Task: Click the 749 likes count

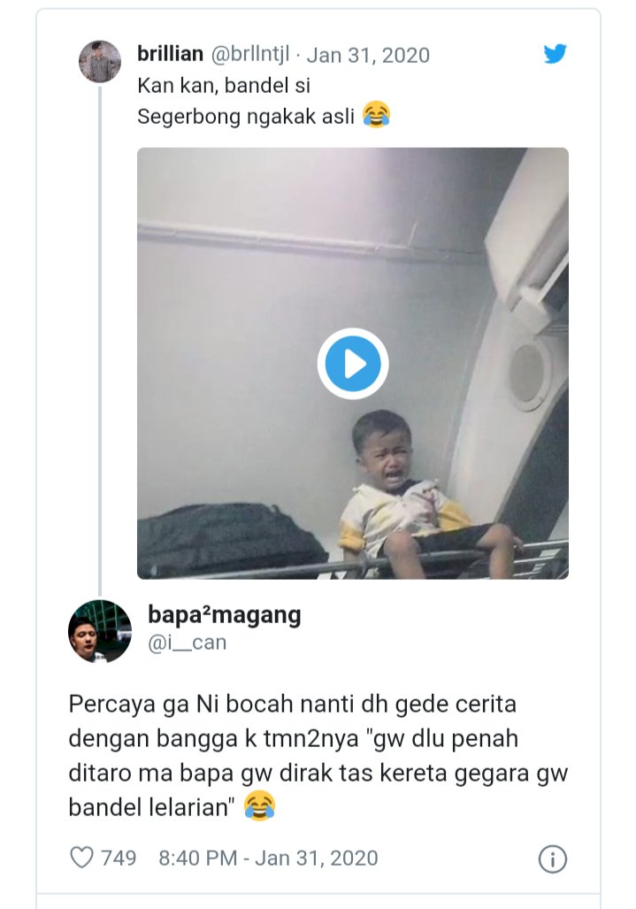Action: pos(119,857)
